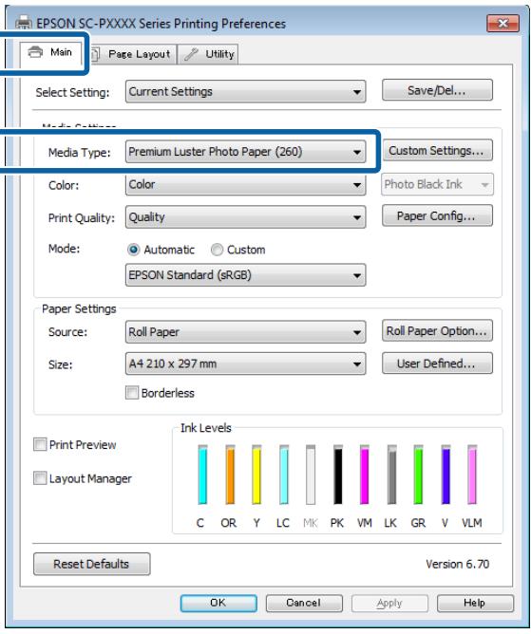
Task: Click the Roll Paper Option... button
Action: (437, 330)
